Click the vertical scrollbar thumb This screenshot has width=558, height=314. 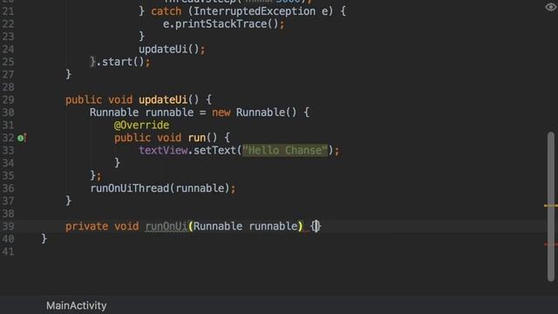[x=551, y=207]
